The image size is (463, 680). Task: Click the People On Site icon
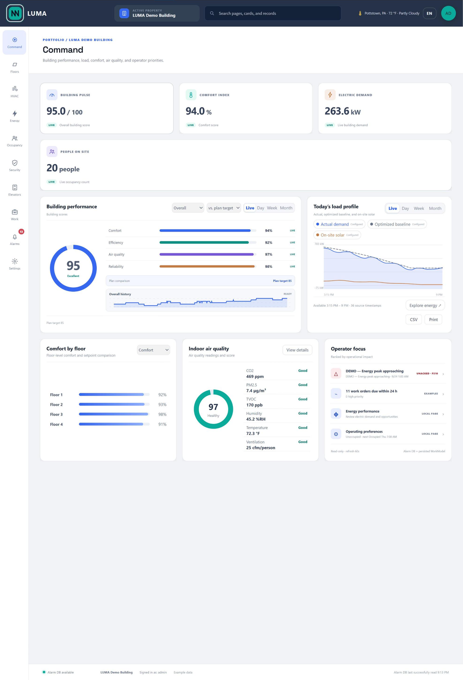(52, 151)
